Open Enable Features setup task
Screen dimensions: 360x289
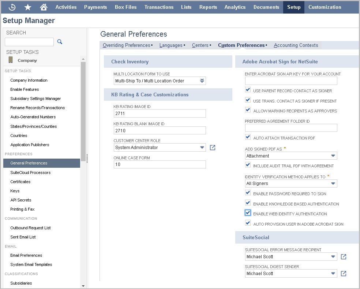[25, 89]
